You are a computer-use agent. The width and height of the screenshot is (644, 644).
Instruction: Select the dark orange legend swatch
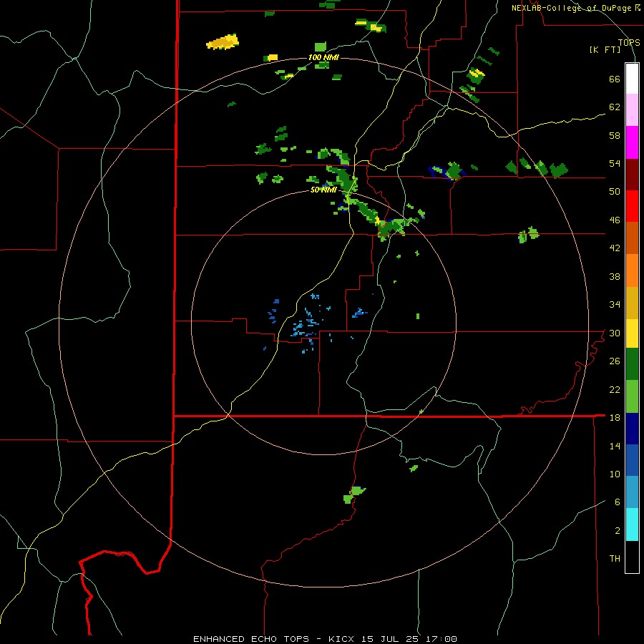pyautogui.click(x=632, y=238)
